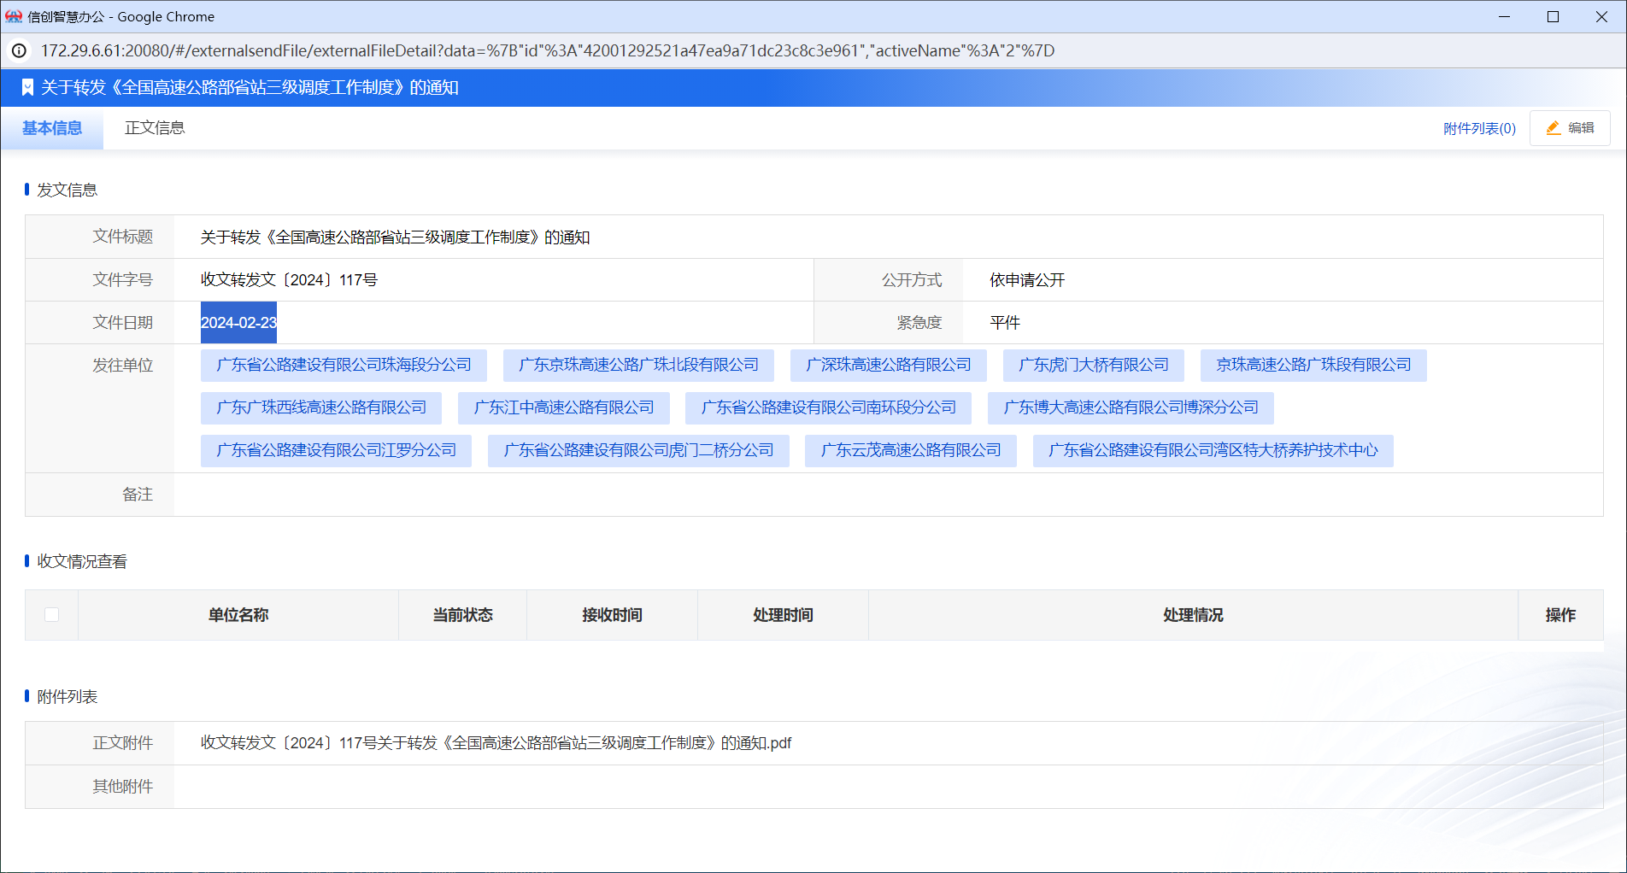Click the Chrome app icon in title bar
This screenshot has width=1627, height=873.
[x=14, y=16]
